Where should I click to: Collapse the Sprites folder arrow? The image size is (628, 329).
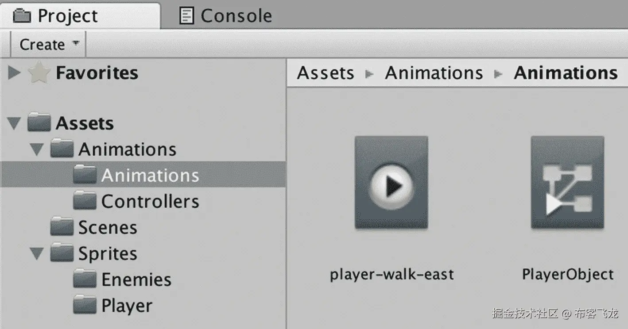37,254
